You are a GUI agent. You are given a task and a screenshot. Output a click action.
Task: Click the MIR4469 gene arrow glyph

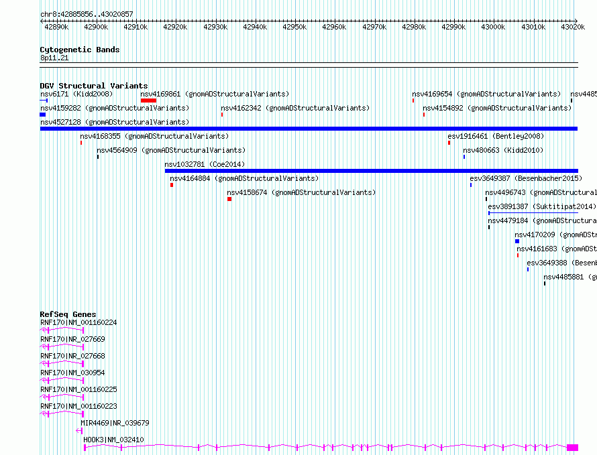[79, 431]
